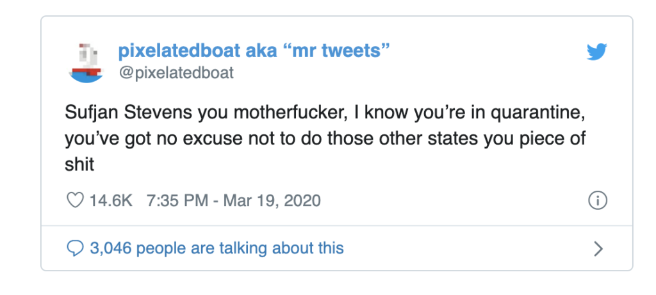
Task: Open the pixelated boat avatar
Action: (86, 63)
